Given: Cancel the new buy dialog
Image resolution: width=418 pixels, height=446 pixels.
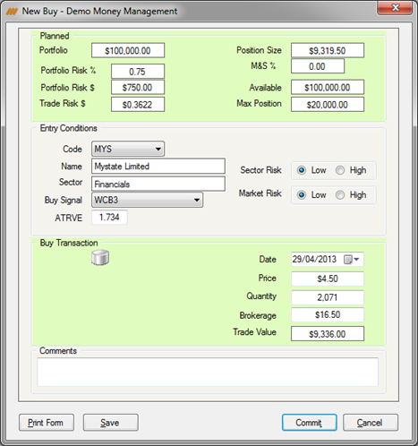Looking at the screenshot, I should [x=371, y=423].
